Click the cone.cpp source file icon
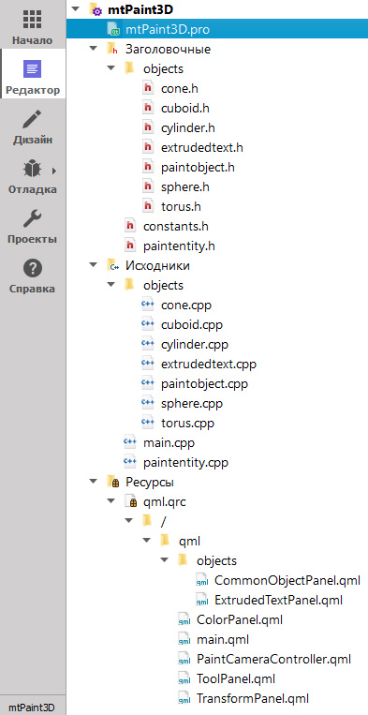This screenshot has height=715, width=368. point(148,305)
